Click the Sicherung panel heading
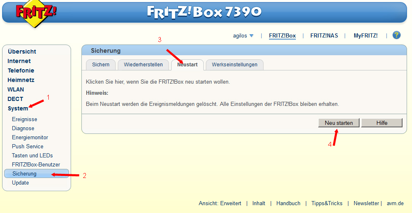Viewport: 412px width, 213px height. (106, 51)
